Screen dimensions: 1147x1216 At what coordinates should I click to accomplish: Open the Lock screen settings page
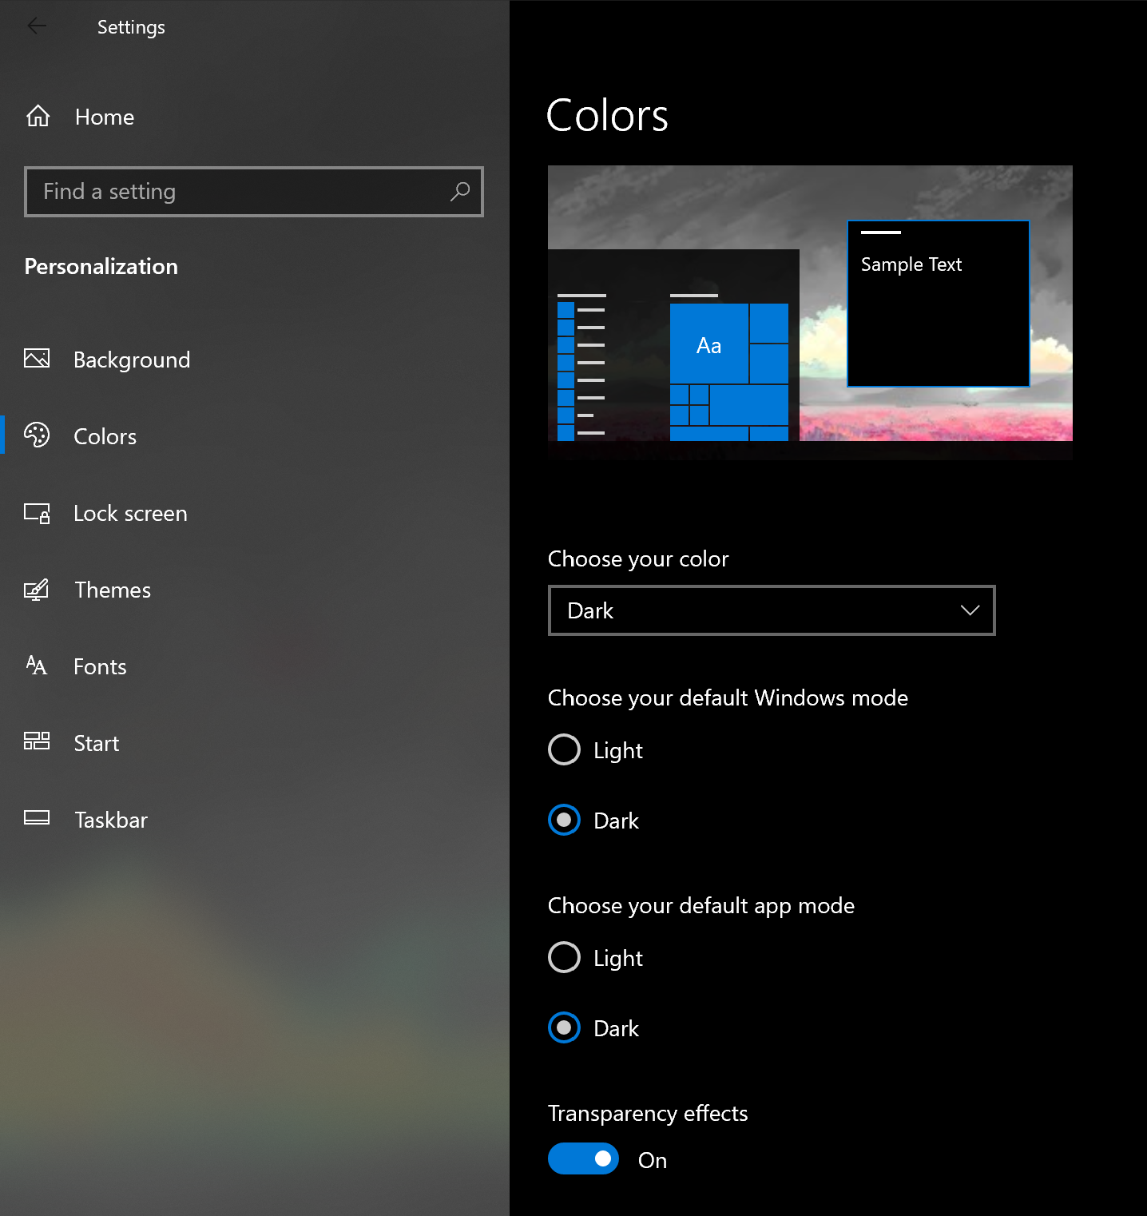(x=130, y=513)
